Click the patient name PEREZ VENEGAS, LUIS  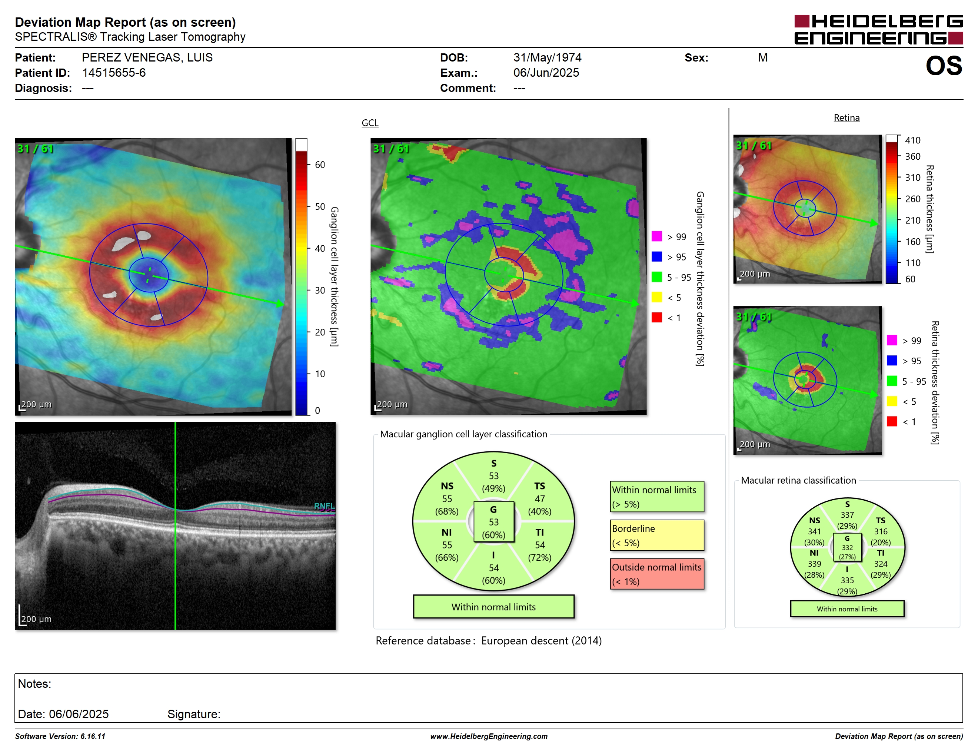tap(147, 57)
